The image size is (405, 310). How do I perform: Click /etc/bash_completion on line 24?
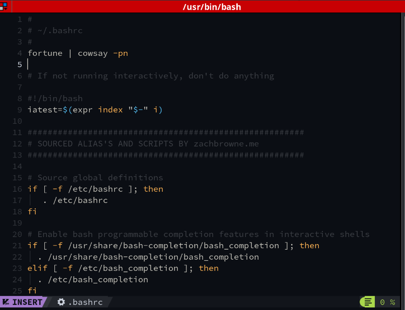[98, 280]
